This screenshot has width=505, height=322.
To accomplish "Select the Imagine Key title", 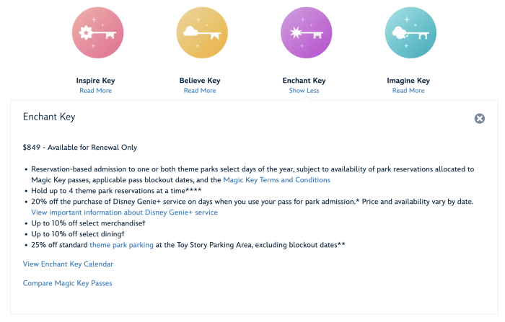I will coord(408,81).
